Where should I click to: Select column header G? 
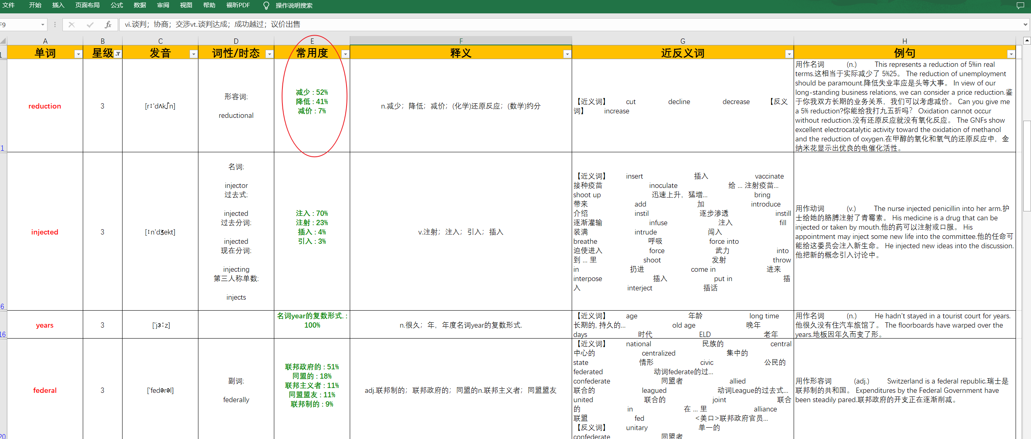682,41
